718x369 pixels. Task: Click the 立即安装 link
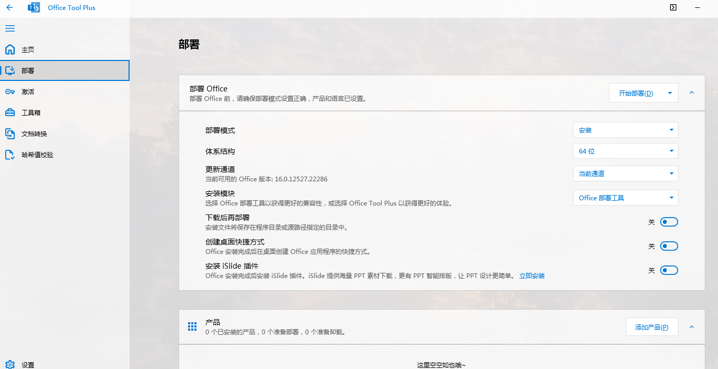(x=532, y=275)
